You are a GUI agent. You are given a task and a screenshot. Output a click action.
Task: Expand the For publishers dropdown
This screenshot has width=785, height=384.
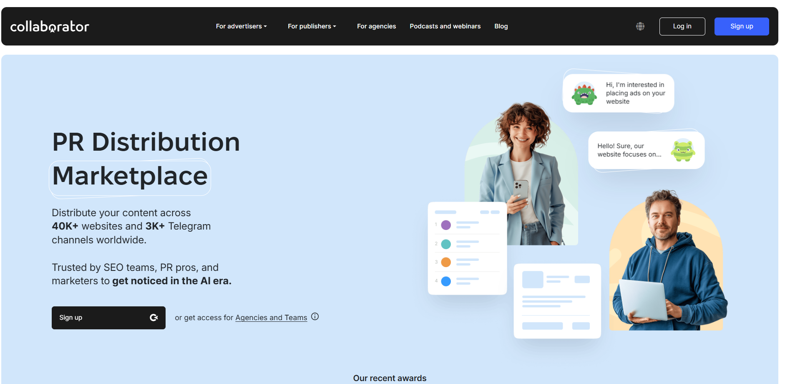tap(312, 26)
